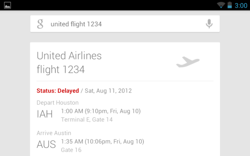Image resolution: width=250 pixels, height=156 pixels.
Task: Tap the Wi-Fi signal icon in status bar
Action: [x=221, y=5]
